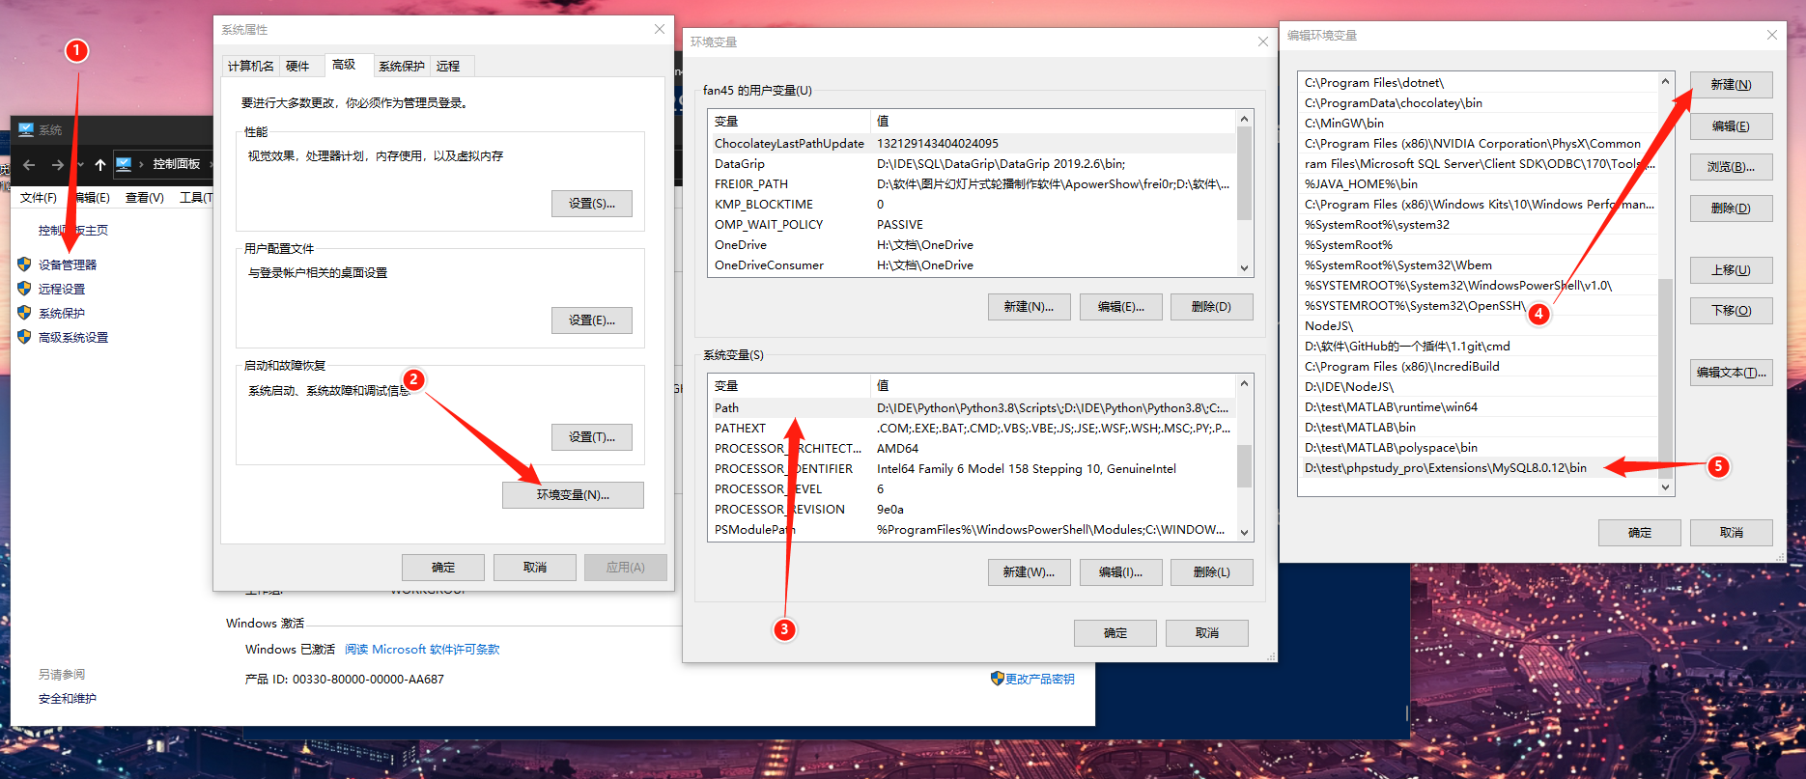Open 环境变量(N)... button
Screen dimensions: 1806x779
(x=573, y=494)
